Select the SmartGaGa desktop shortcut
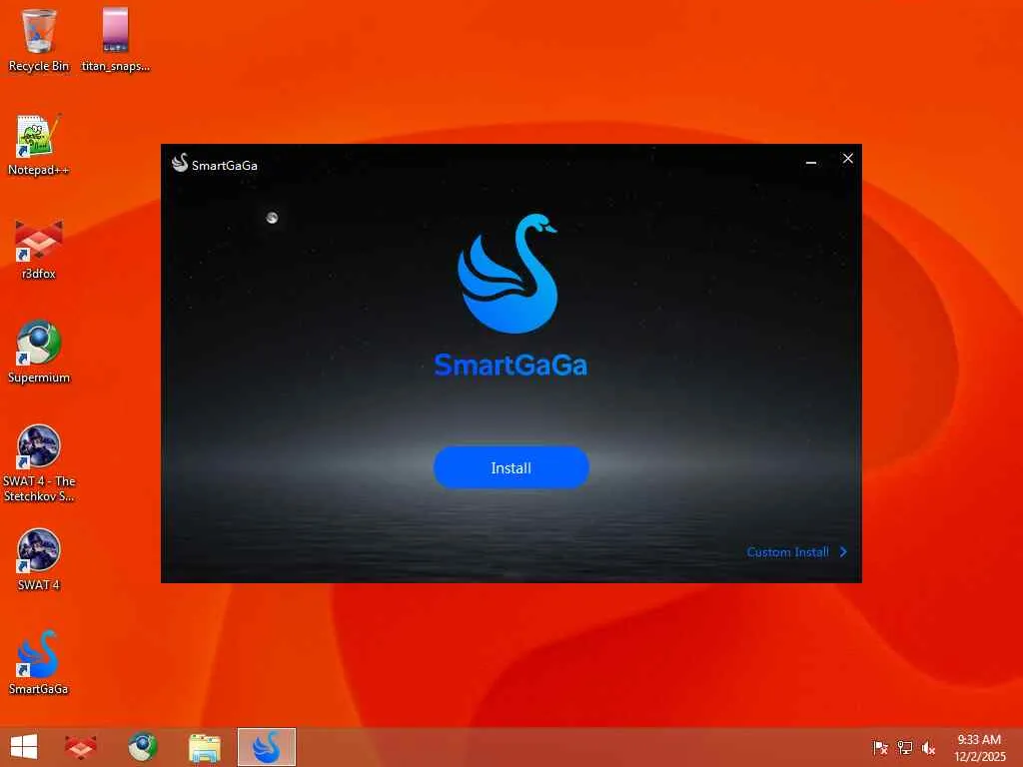The width and height of the screenshot is (1023, 767). (x=39, y=663)
